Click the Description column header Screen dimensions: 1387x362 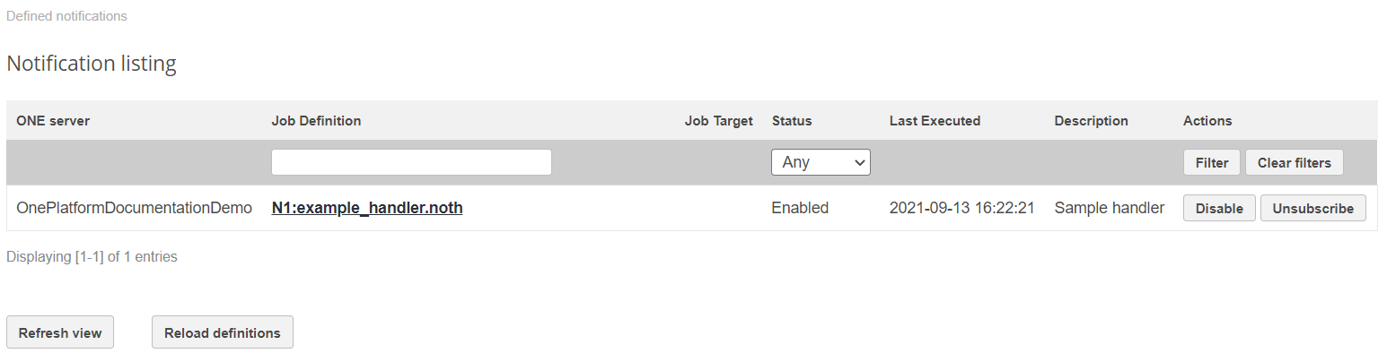point(1091,121)
